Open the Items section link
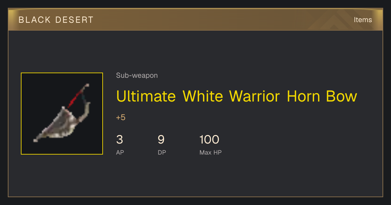Viewport: 391px width, 205px height. pos(363,20)
